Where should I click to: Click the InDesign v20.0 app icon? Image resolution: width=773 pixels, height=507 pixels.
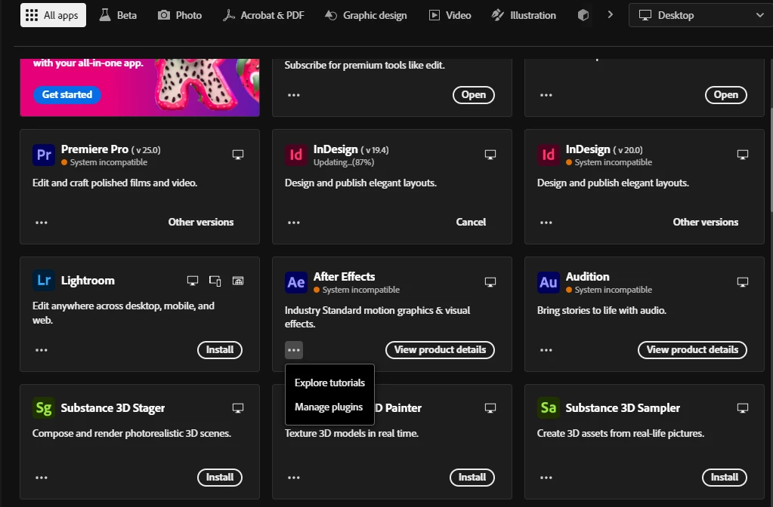pyautogui.click(x=548, y=155)
